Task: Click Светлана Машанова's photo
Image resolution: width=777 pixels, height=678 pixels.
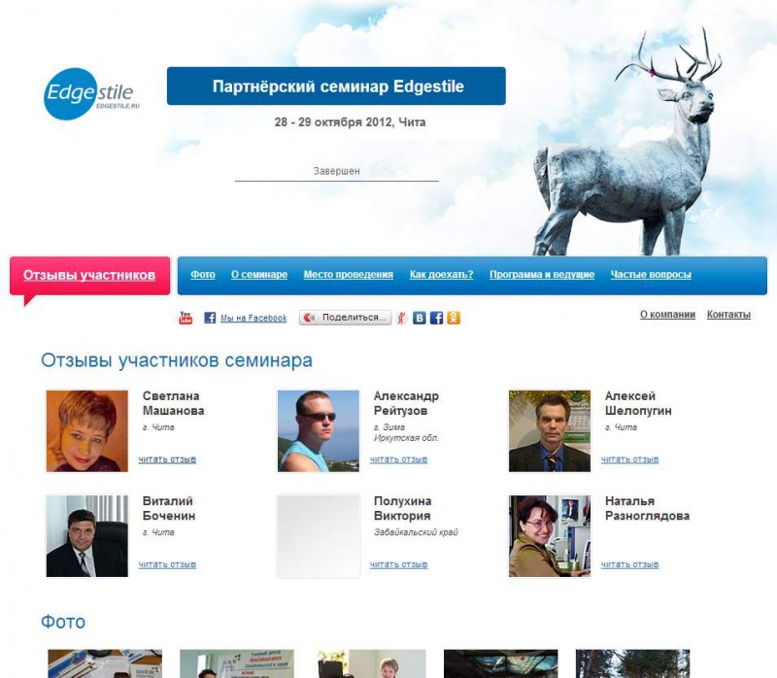Action: click(x=87, y=430)
